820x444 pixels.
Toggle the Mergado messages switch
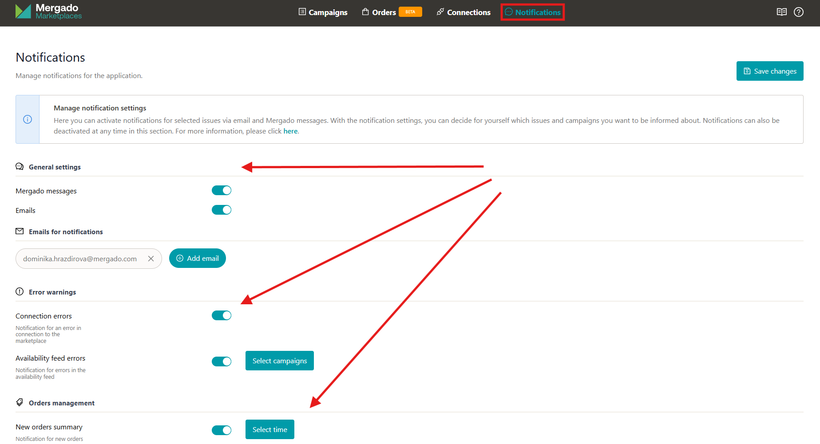click(222, 190)
